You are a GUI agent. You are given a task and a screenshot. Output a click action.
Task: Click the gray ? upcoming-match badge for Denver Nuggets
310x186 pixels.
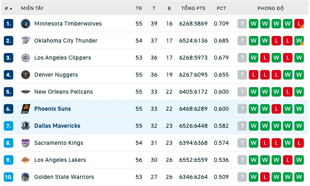(x=242, y=75)
